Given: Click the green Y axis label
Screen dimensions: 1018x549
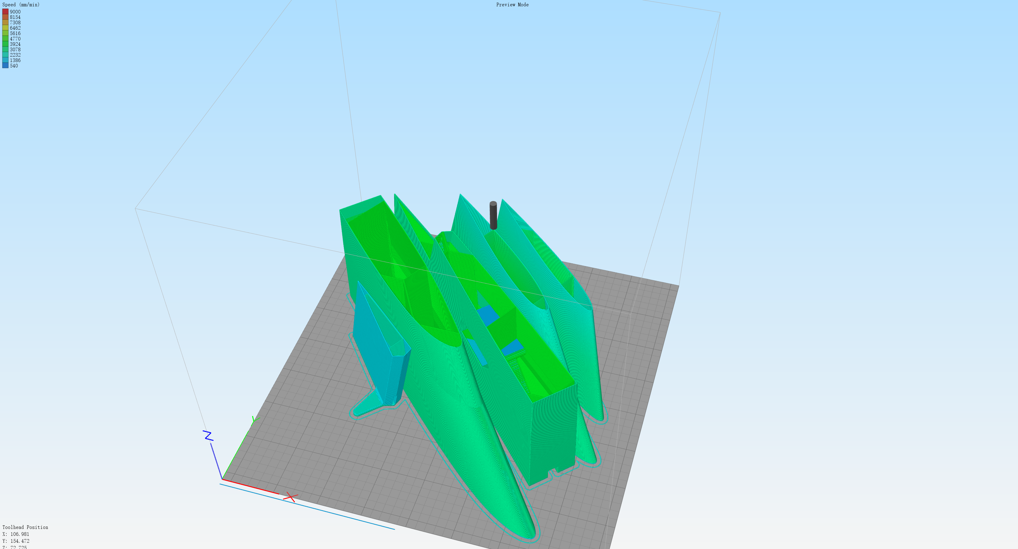Looking at the screenshot, I should click(255, 419).
